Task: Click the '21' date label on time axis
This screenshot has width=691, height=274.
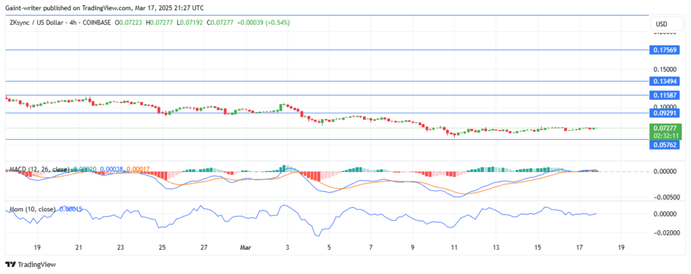Action: tap(78, 247)
